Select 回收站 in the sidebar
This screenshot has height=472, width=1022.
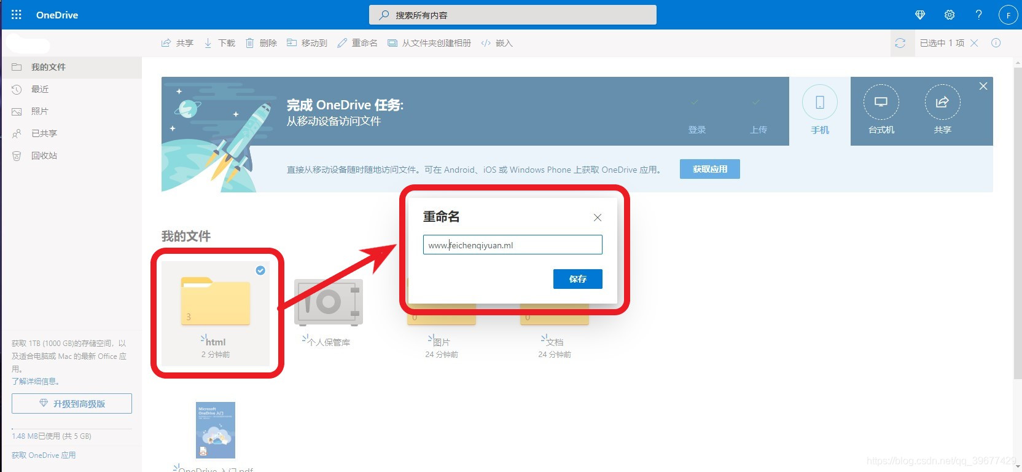click(x=71, y=155)
